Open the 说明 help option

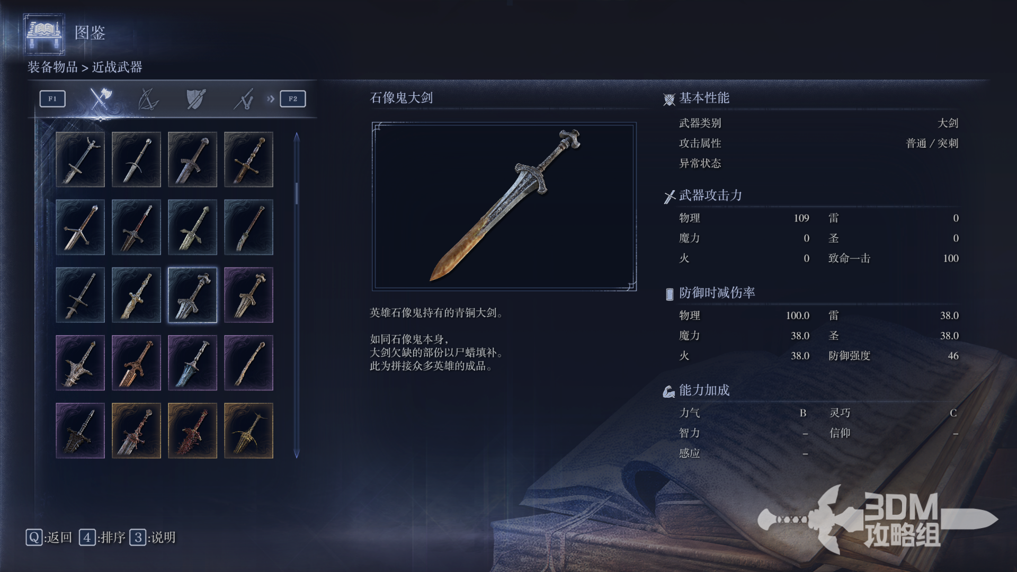[153, 538]
